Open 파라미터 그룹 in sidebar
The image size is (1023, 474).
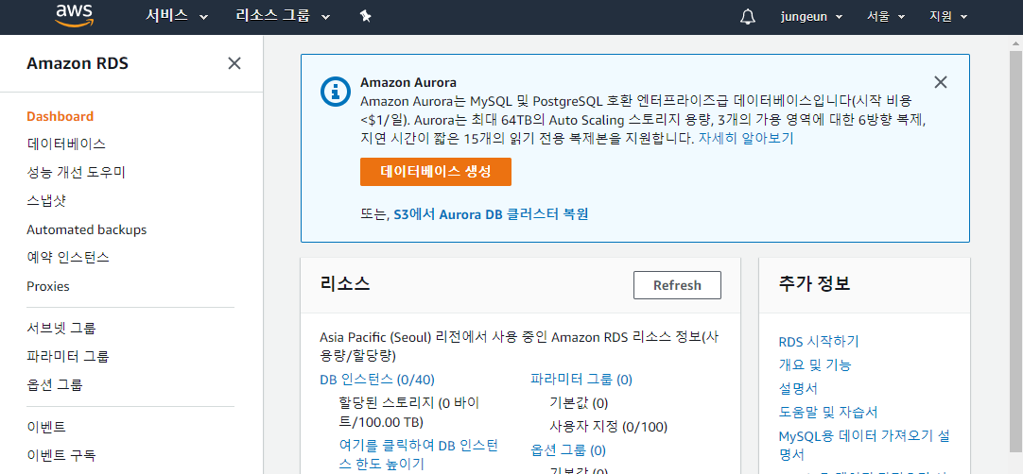68,357
